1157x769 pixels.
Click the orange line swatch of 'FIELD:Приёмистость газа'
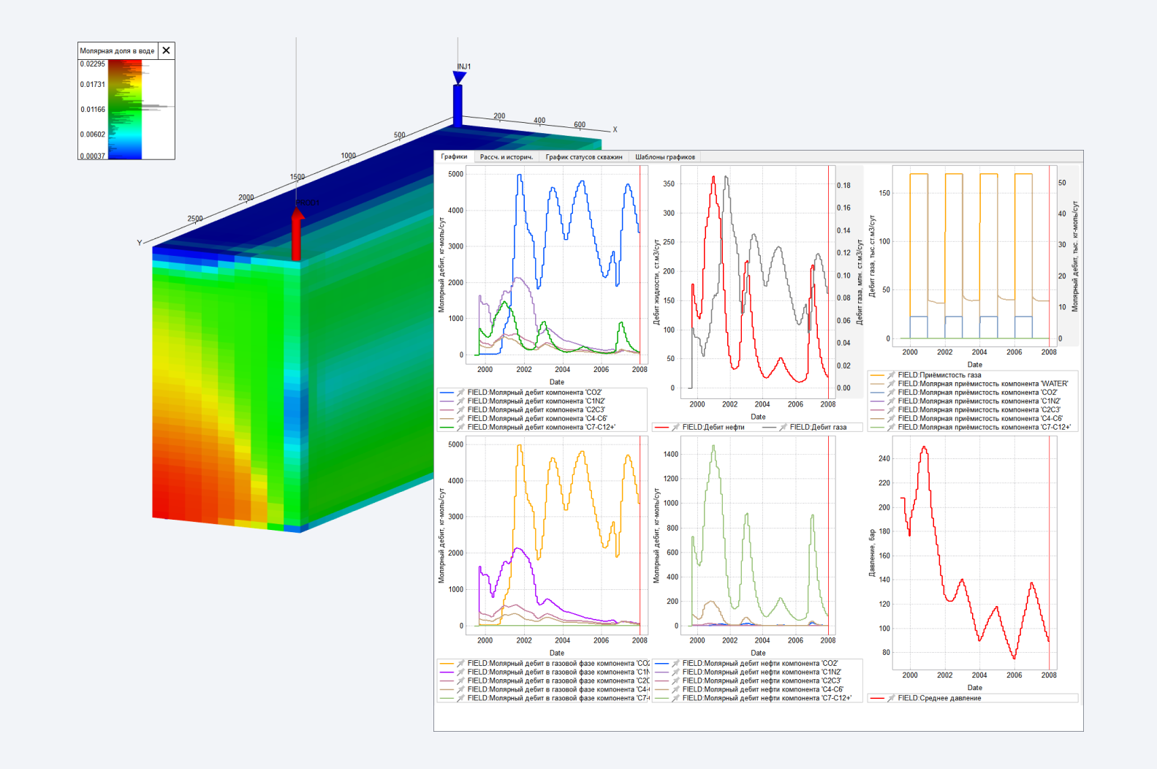(877, 376)
